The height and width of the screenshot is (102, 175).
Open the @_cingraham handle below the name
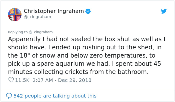(37, 17)
